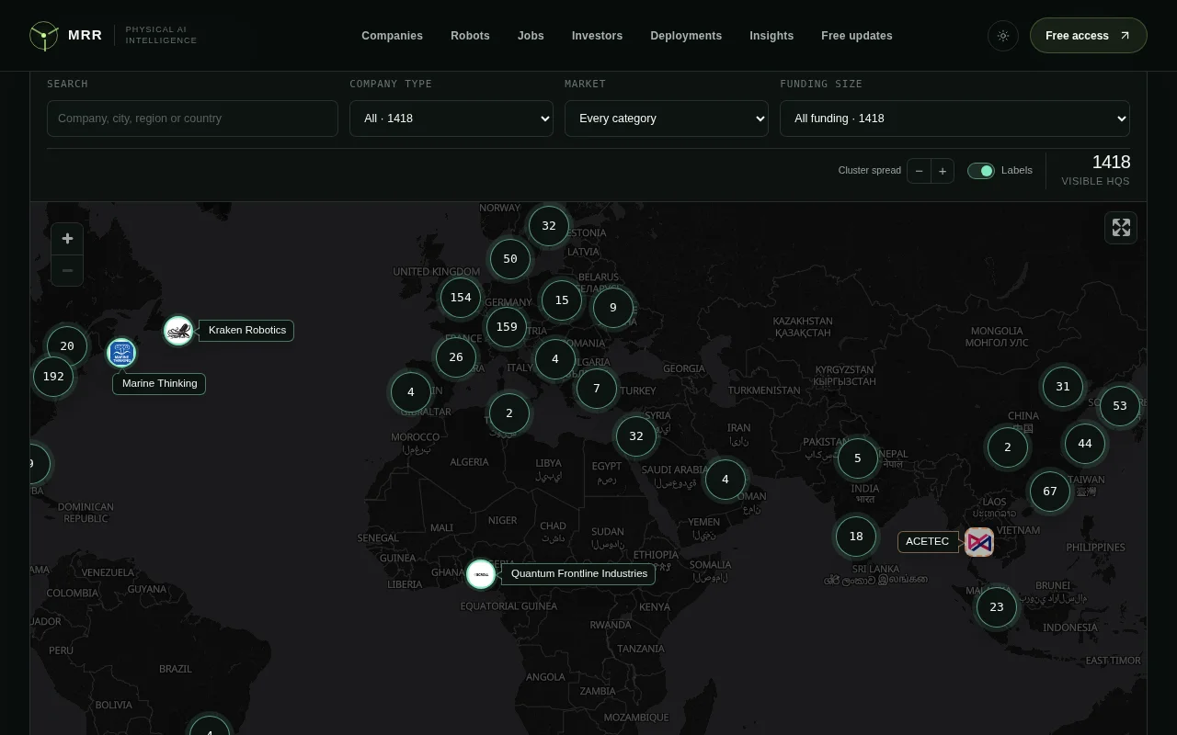
Task: Click the Free access button
Action: tap(1089, 36)
